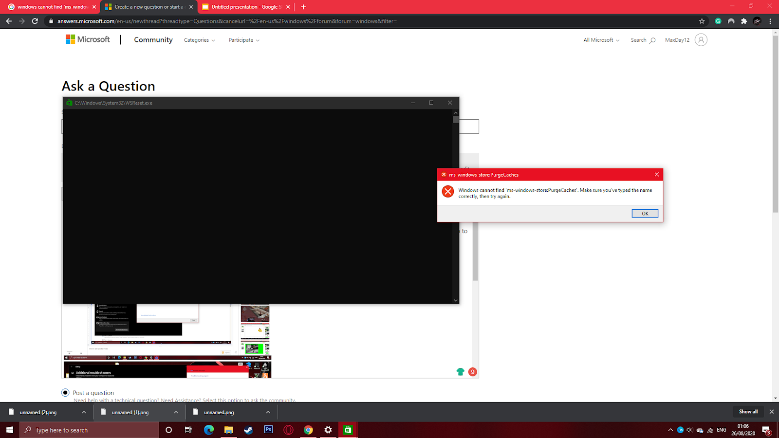This screenshot has width=779, height=438.
Task: Open Cortana from the taskbar circle
Action: (x=169, y=430)
